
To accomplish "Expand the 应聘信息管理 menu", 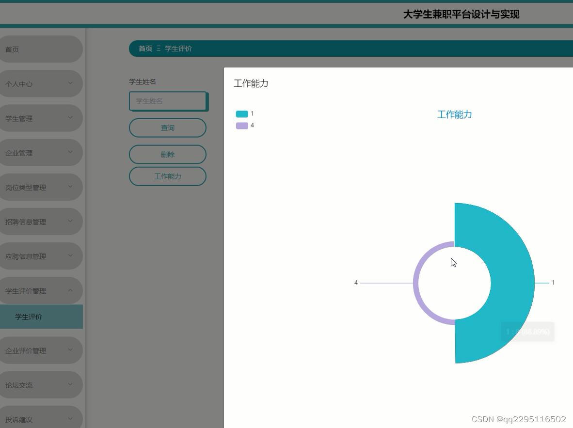I will 41,256.
